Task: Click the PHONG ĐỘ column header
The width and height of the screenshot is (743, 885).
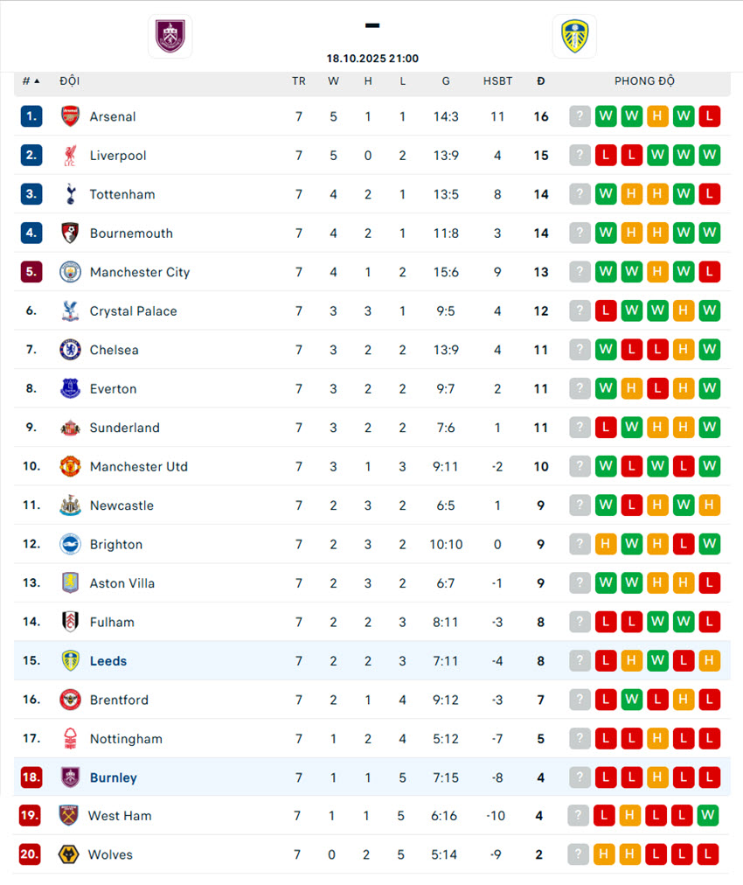Action: coord(644,81)
